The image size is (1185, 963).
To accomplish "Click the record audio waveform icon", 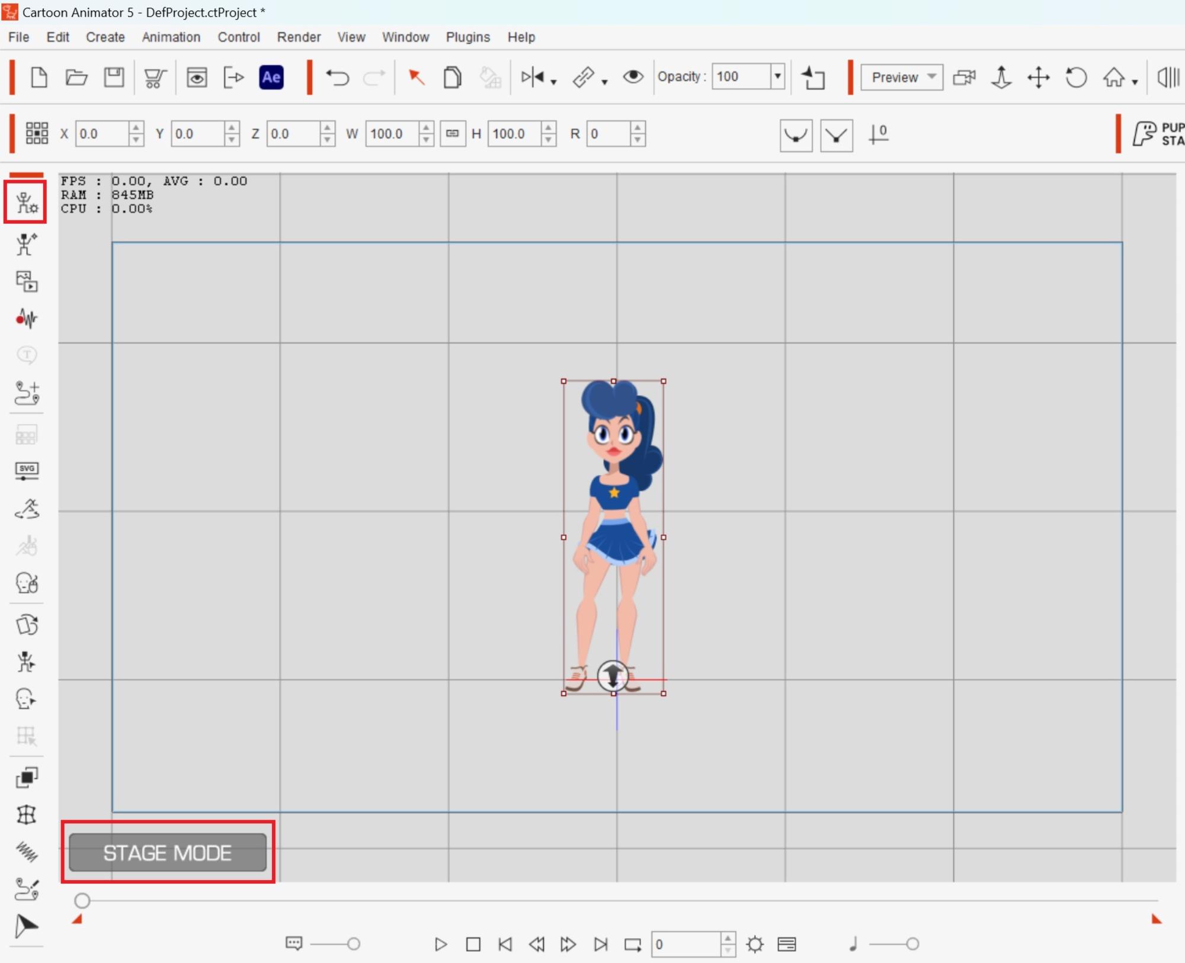I will click(26, 319).
